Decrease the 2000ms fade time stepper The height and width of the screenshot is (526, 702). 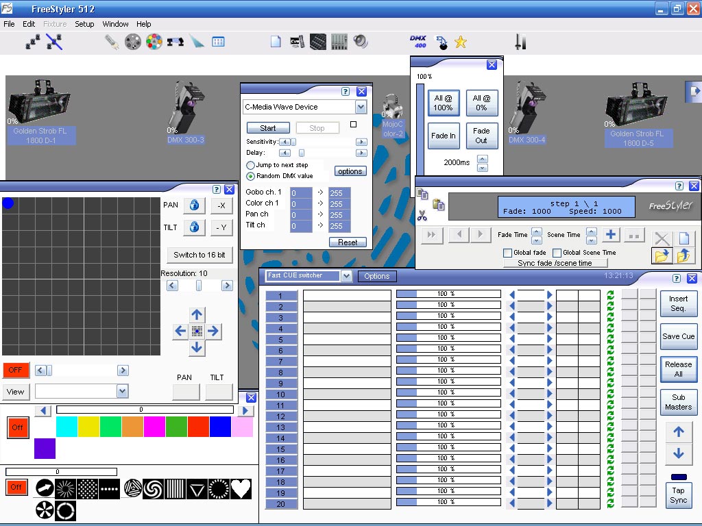482,168
